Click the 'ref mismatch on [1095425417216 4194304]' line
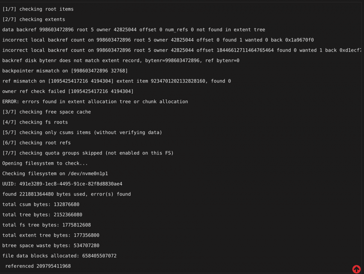The height and width of the screenshot is (274, 364). click(x=116, y=81)
